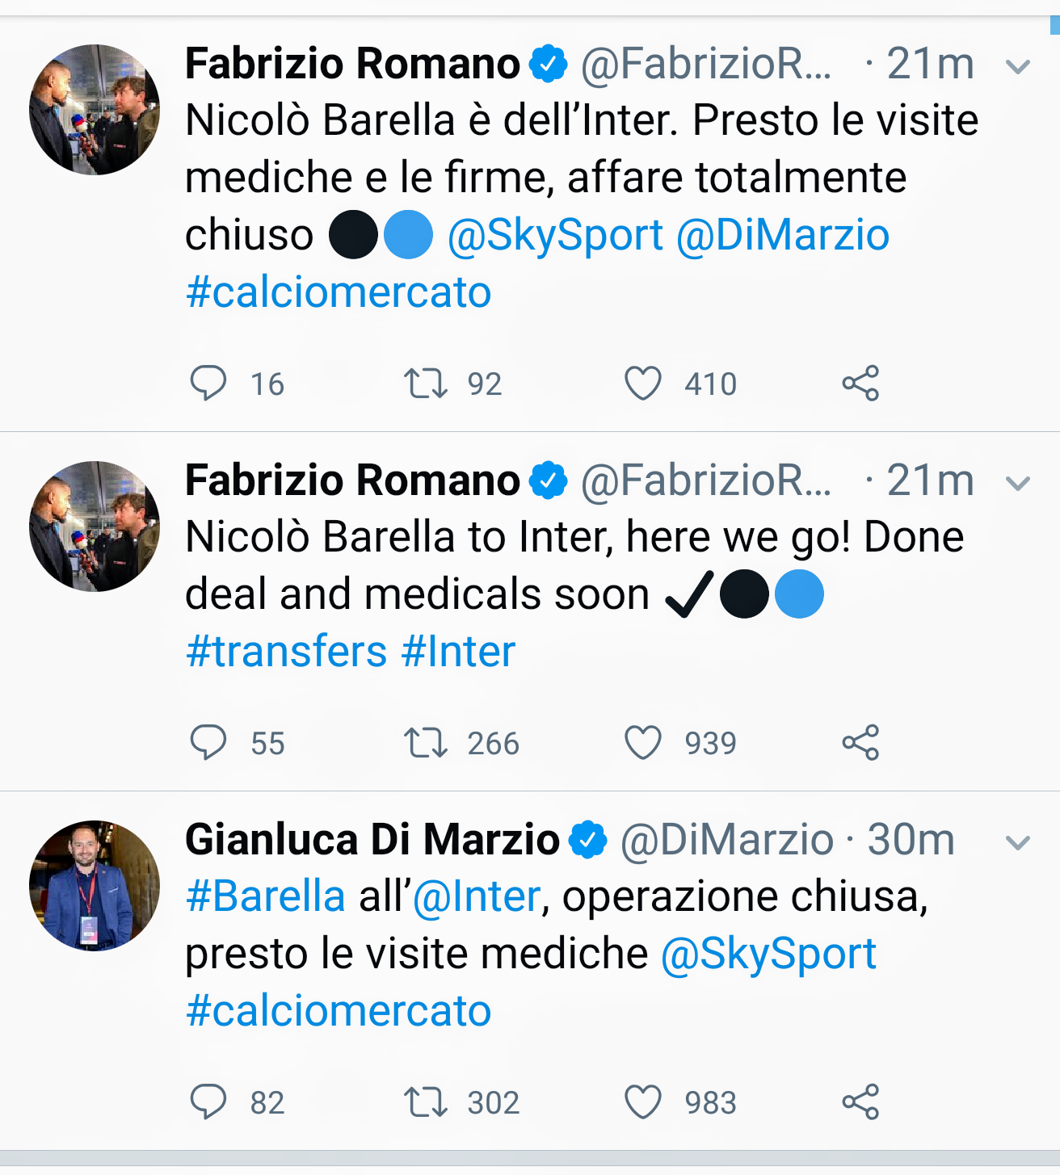1060x1175 pixels.
Task: Reply to Gianluca Di Marzio's tweet
Action: tap(208, 1102)
